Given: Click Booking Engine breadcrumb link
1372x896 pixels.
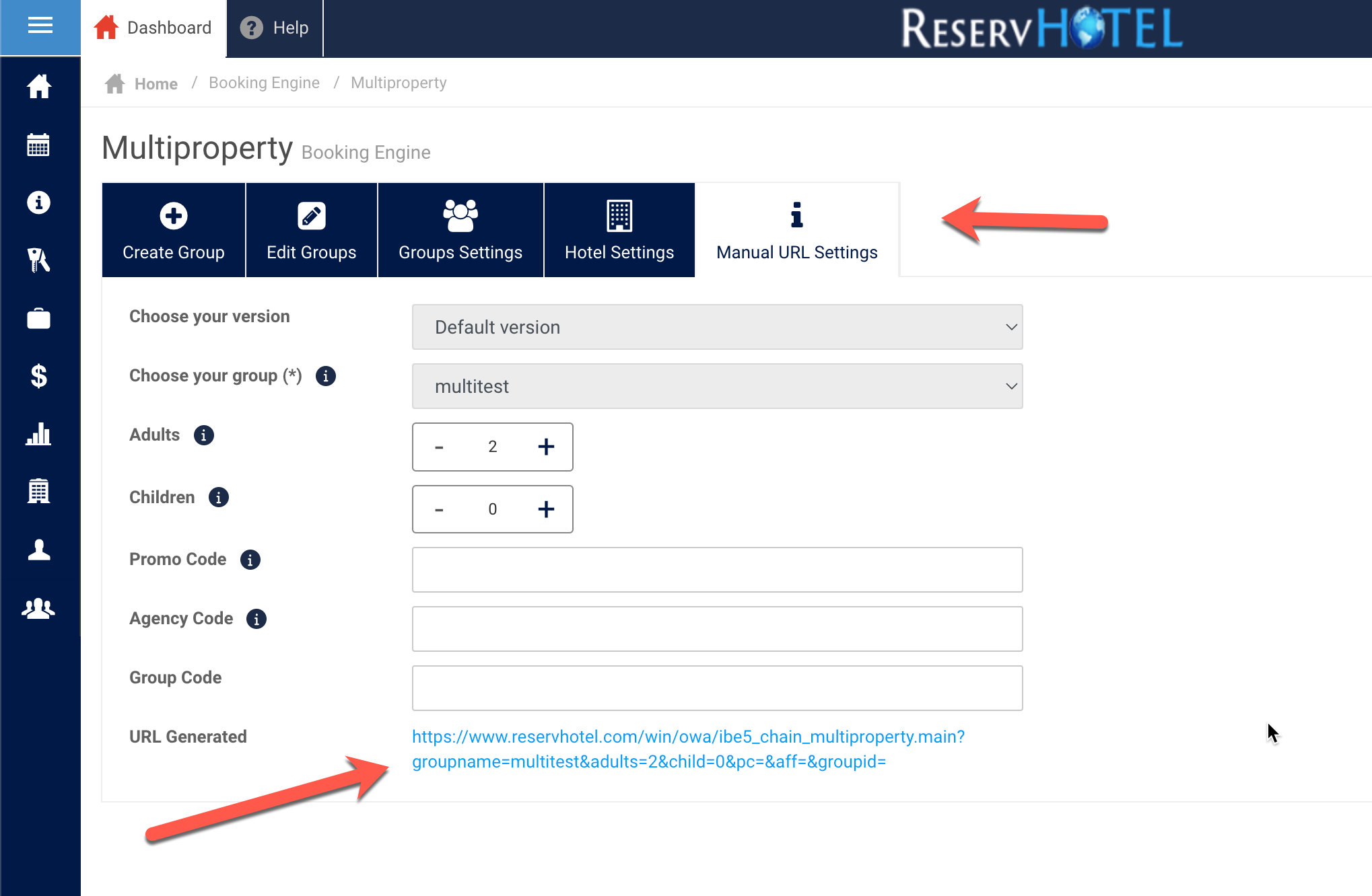Looking at the screenshot, I should (264, 83).
